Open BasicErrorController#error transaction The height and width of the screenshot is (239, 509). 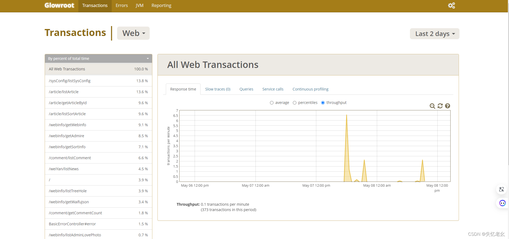[x=99, y=224]
